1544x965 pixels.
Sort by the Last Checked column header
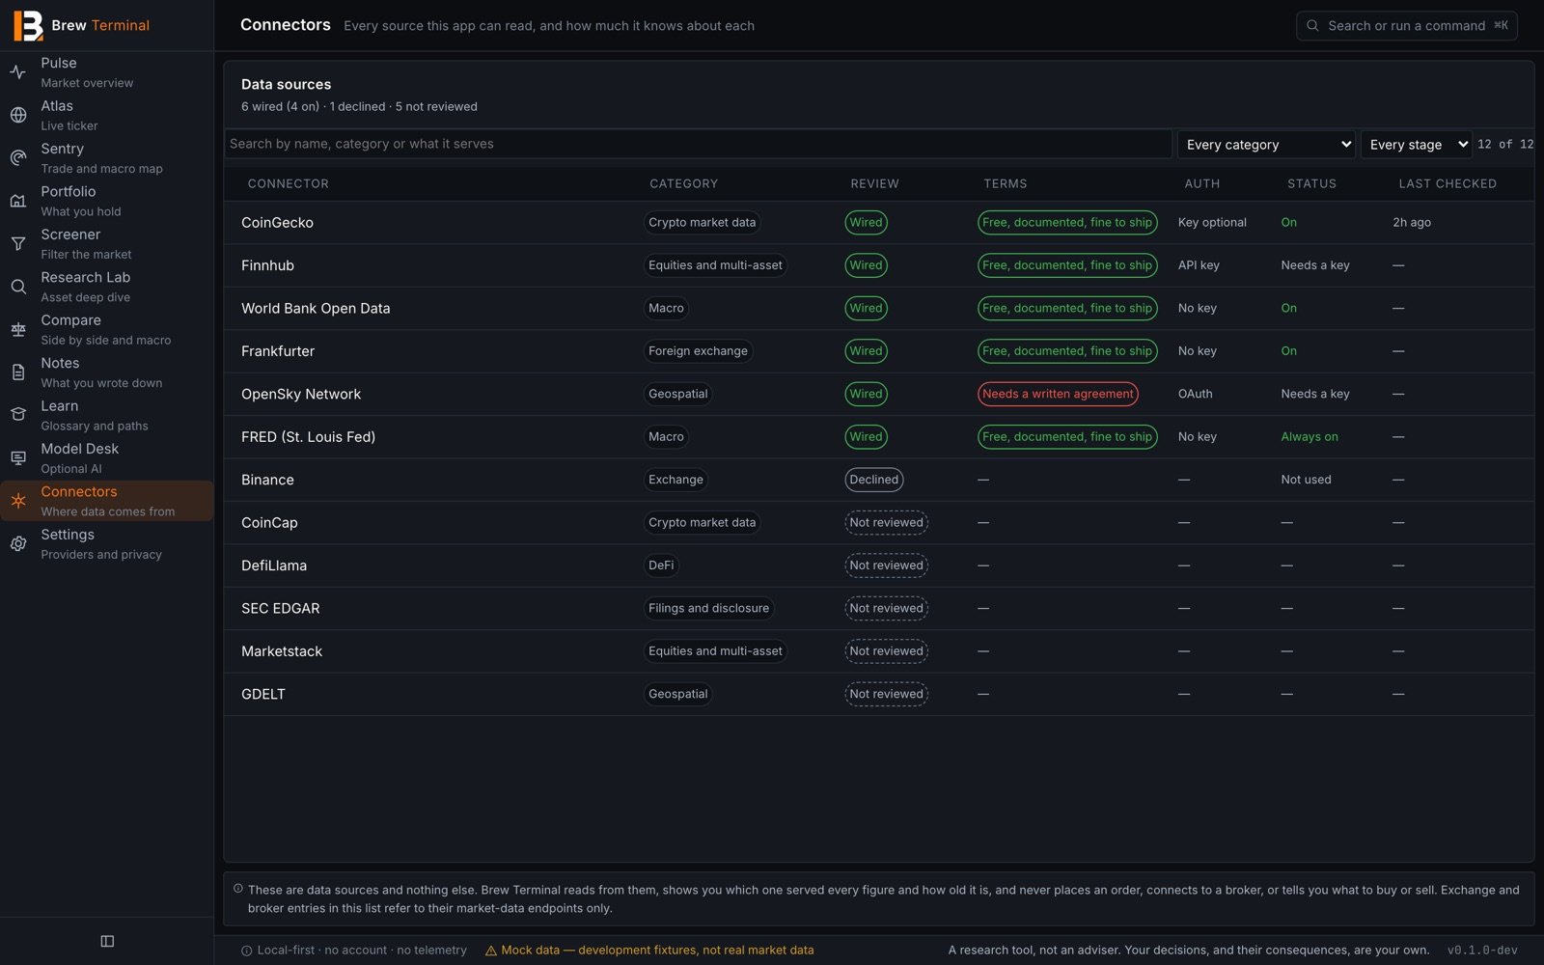pos(1447,183)
